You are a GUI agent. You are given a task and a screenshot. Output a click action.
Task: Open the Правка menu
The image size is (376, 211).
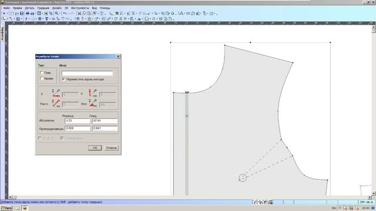(x=17, y=8)
